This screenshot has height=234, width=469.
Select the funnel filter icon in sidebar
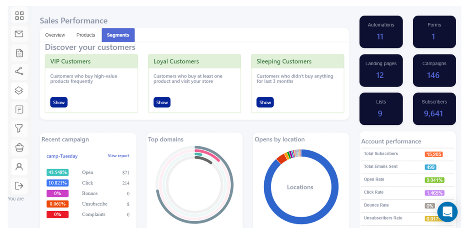click(19, 128)
